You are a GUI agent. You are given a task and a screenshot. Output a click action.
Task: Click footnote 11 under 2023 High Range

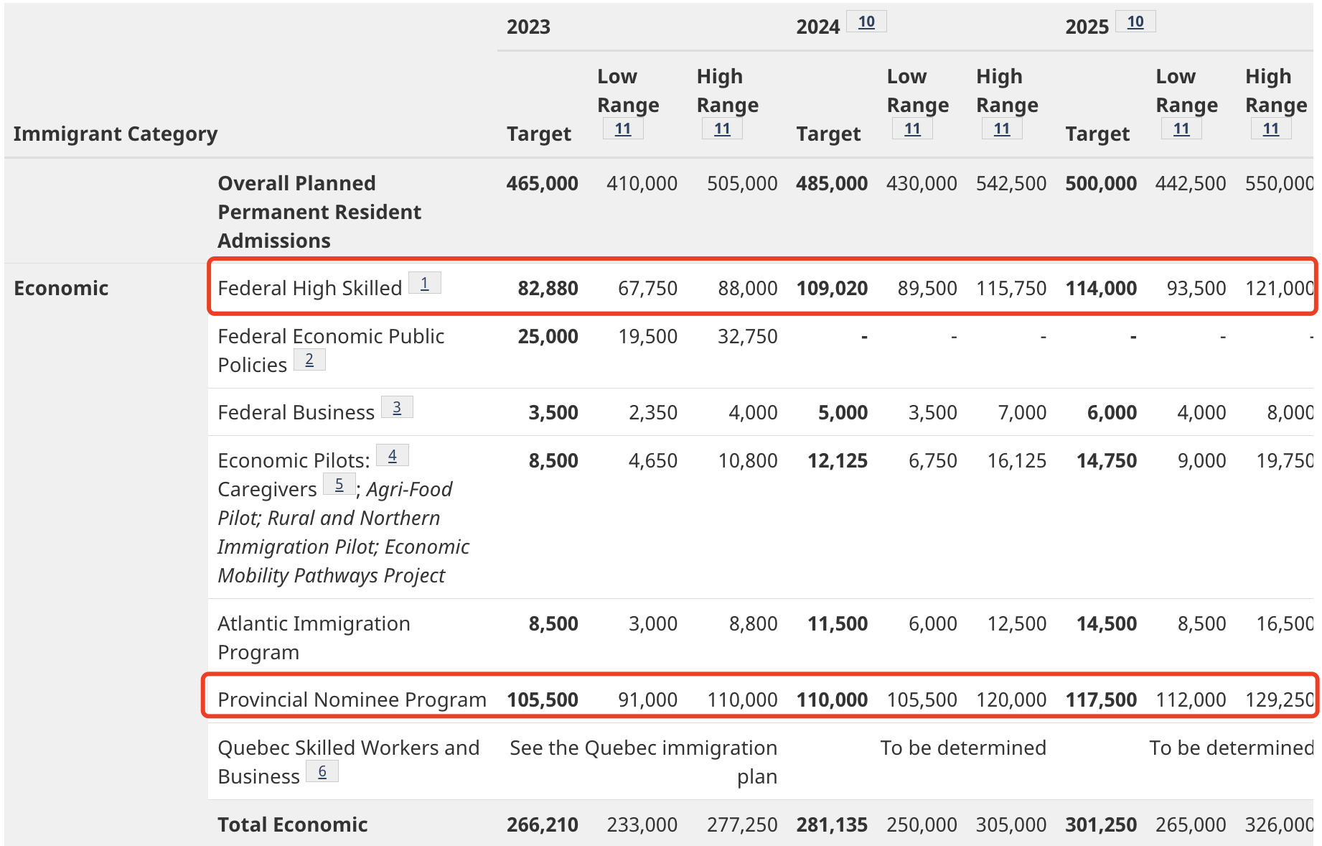tap(722, 129)
